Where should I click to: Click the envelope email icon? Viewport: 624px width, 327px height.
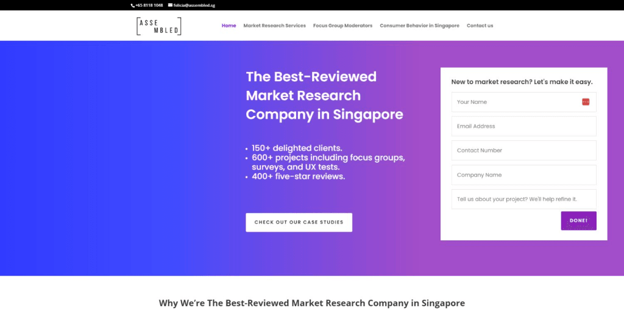pos(170,5)
